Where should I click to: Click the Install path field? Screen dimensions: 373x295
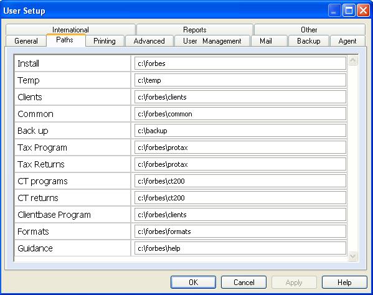(240, 63)
